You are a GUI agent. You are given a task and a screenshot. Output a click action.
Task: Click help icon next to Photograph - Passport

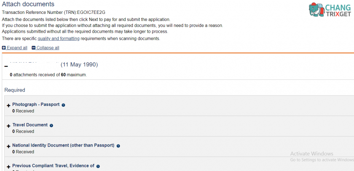[63, 105]
